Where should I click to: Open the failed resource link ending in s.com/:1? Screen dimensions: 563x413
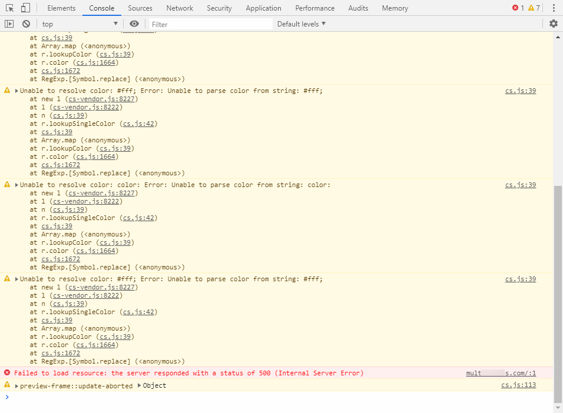point(501,373)
